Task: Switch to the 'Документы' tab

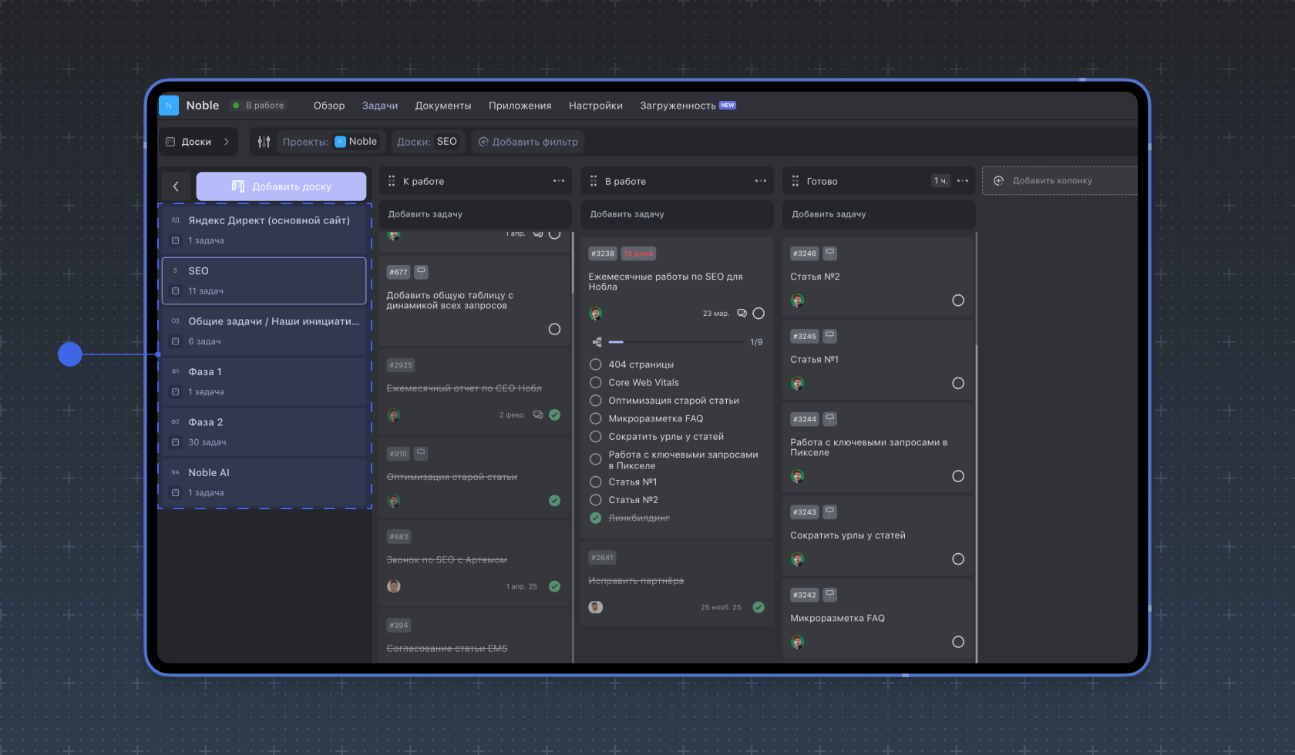Action: click(442, 106)
